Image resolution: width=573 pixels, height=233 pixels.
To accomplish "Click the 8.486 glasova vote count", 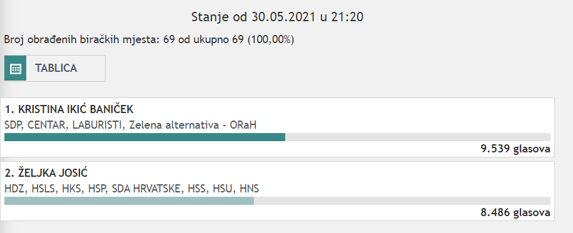I will coord(515,212).
